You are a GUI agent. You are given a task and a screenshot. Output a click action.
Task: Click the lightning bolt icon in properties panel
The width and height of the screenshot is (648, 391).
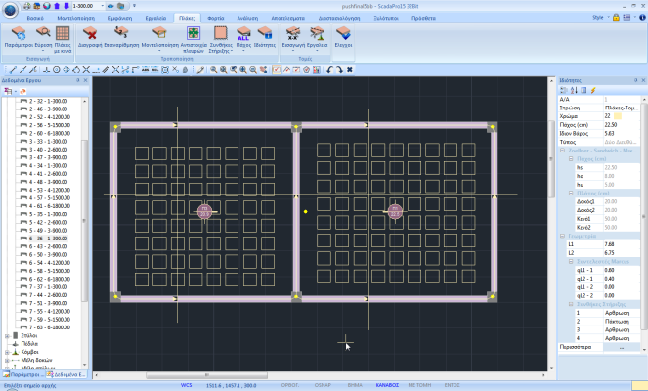(x=593, y=90)
